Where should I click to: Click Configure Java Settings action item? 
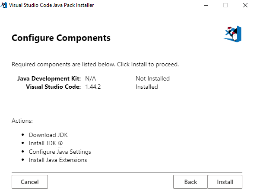(60, 152)
